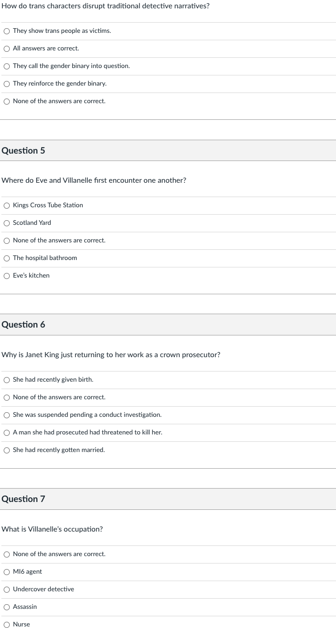Select 'Kings Cross Tube Station' radio button
Image resolution: width=336 pixels, height=638 pixels.
[x=6, y=205]
